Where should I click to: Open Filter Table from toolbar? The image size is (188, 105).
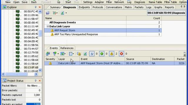point(170,2)
